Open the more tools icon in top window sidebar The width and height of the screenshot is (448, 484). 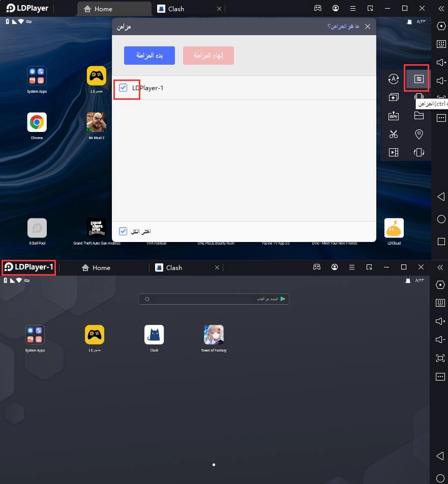[441, 118]
